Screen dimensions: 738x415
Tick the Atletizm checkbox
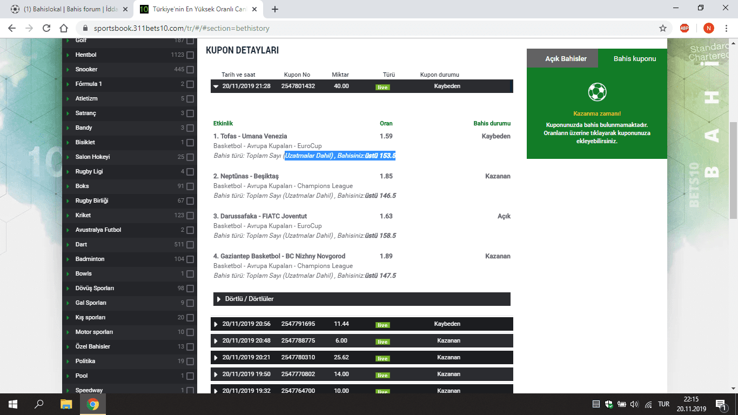(190, 99)
